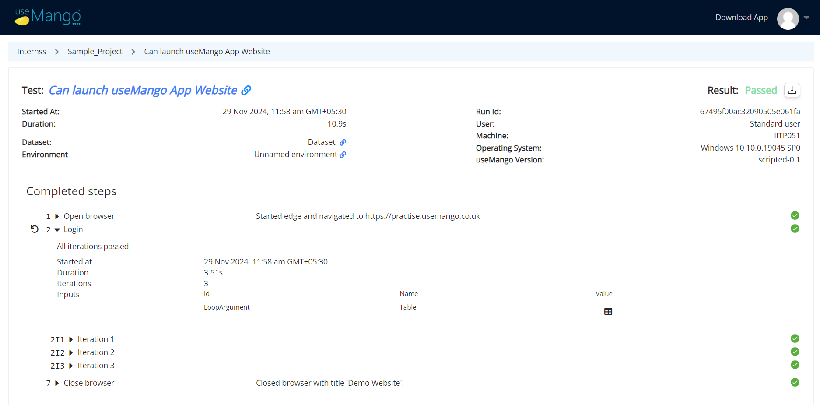Image resolution: width=820 pixels, height=405 pixels.
Task: Click the Machine value IITP051
Action: click(787, 136)
